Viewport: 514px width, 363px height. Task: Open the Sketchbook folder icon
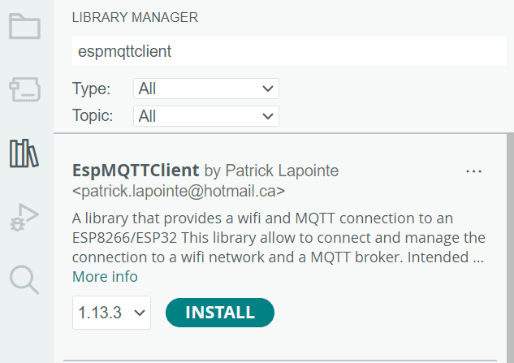[x=24, y=27]
